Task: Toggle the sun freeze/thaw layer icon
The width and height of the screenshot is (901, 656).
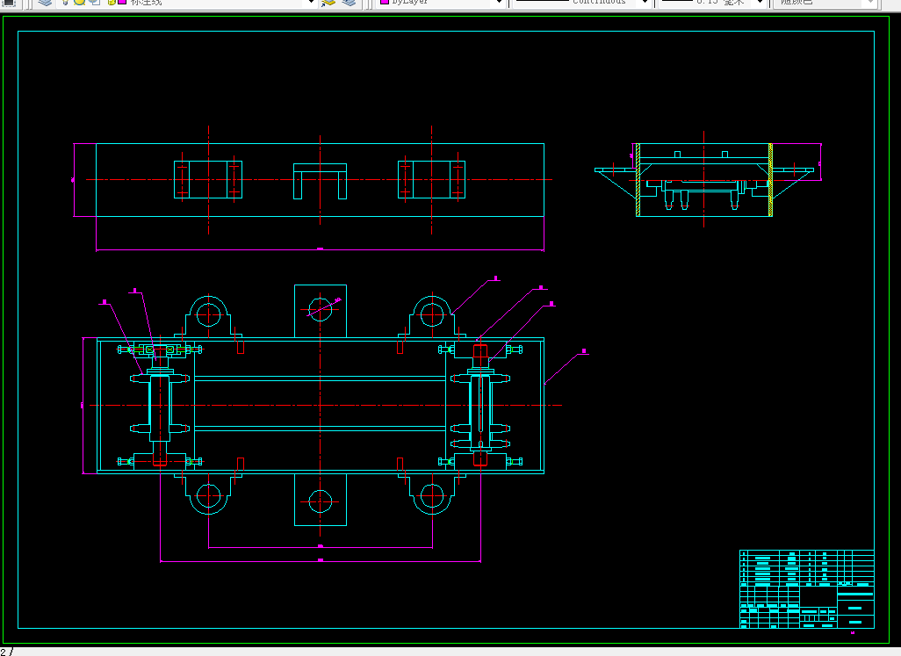Action: [x=79, y=3]
